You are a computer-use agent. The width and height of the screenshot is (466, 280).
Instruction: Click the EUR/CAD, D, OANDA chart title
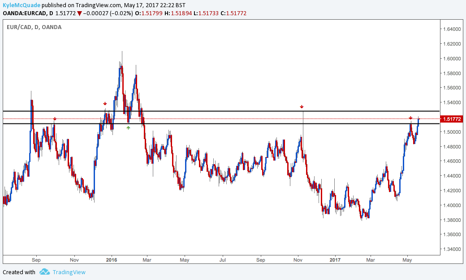[34, 27]
